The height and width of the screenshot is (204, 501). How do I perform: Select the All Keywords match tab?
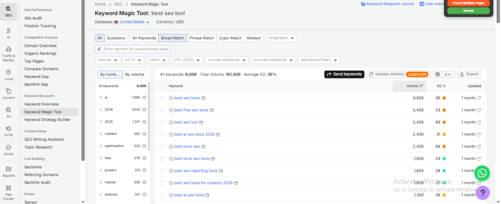pyautogui.click(x=144, y=38)
